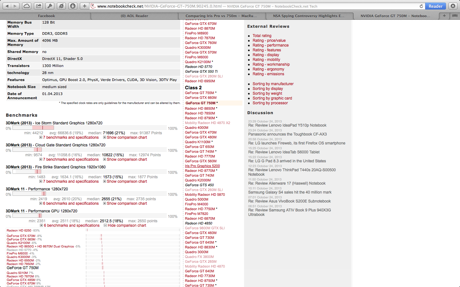Expand 7 benchmarks under Cloud Gate Standard Graphics
The height and width of the screenshot is (287, 460).
(69, 159)
